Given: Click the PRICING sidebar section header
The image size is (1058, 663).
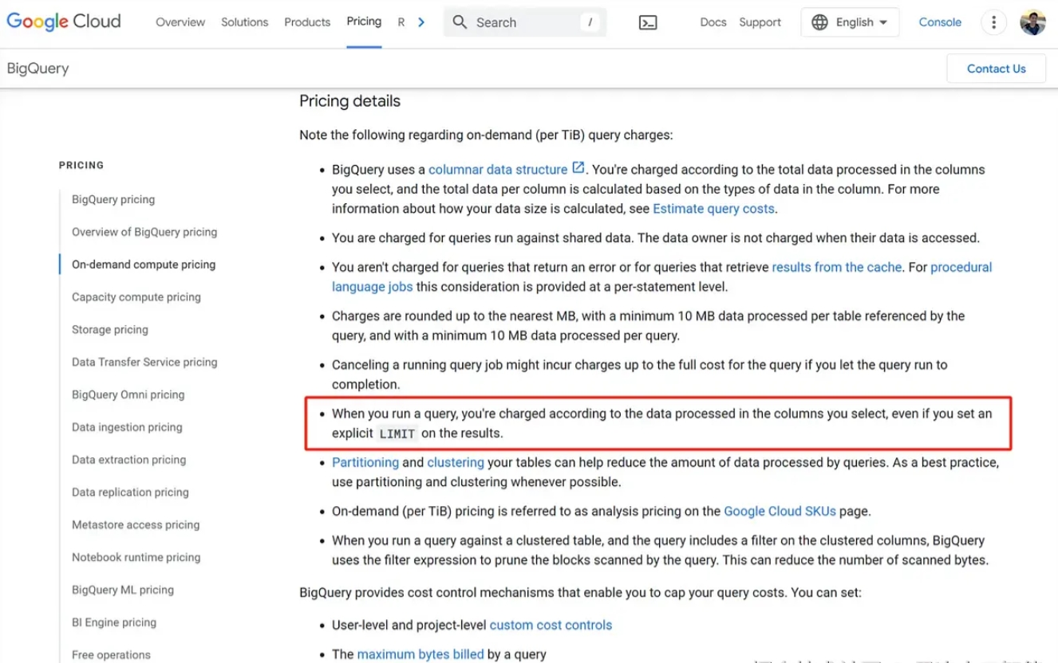Looking at the screenshot, I should click(x=81, y=165).
